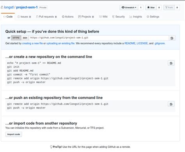Click the README link

130,43
